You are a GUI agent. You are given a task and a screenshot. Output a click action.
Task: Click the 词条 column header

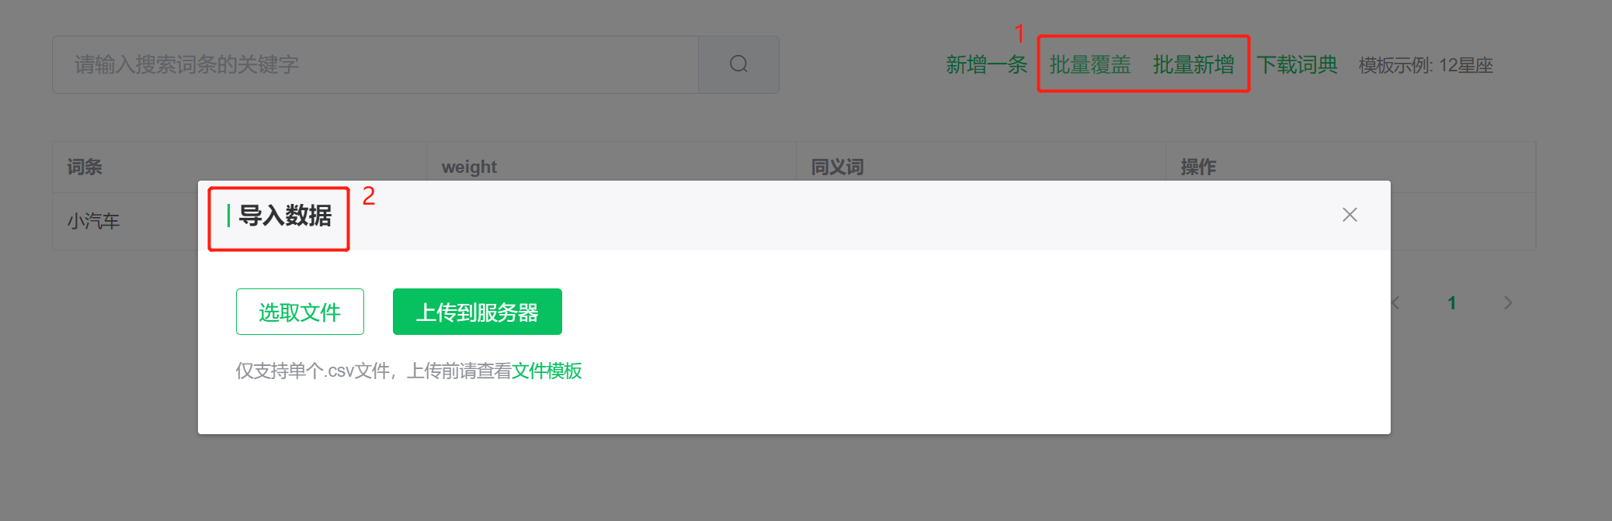(x=84, y=167)
